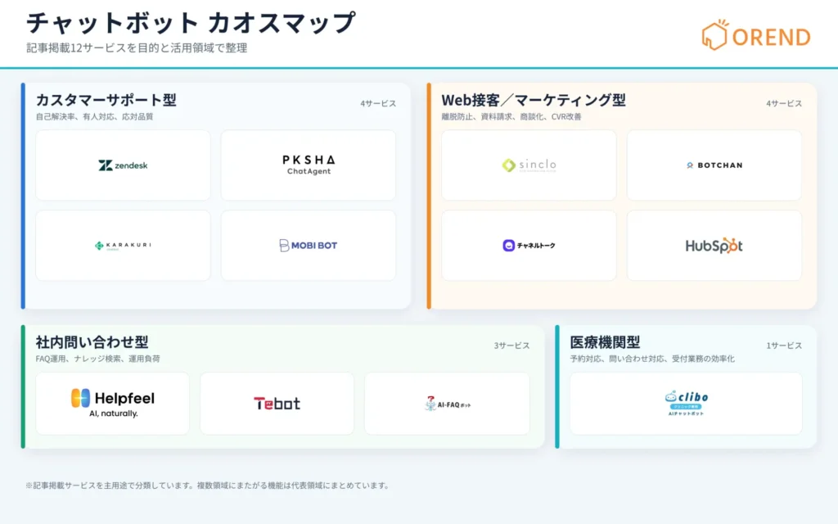Screen dimensions: 838x524
Task: Open the KARAKURI logo tile
Action: (123, 246)
